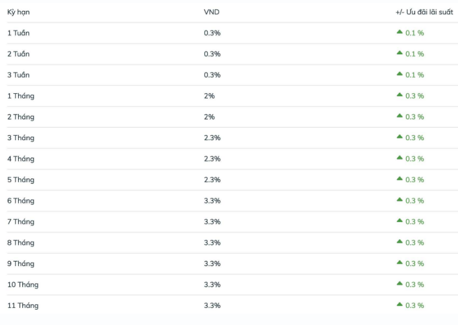
Task: Click the up triangle icon for 11 Tháng
Action: click(x=400, y=305)
